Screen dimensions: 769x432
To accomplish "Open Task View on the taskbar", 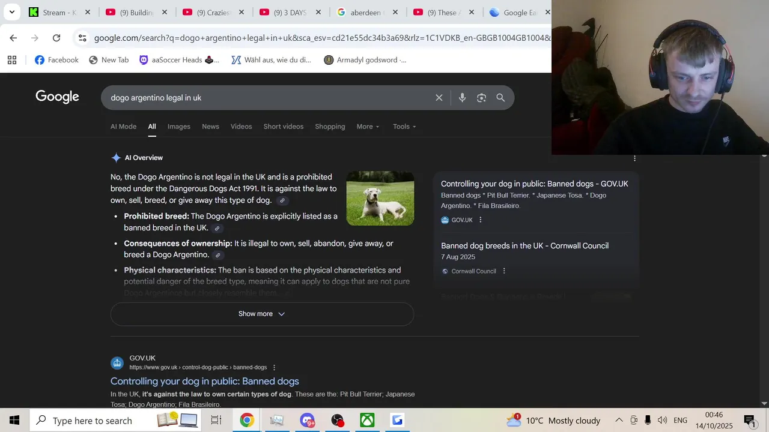I will (216, 420).
